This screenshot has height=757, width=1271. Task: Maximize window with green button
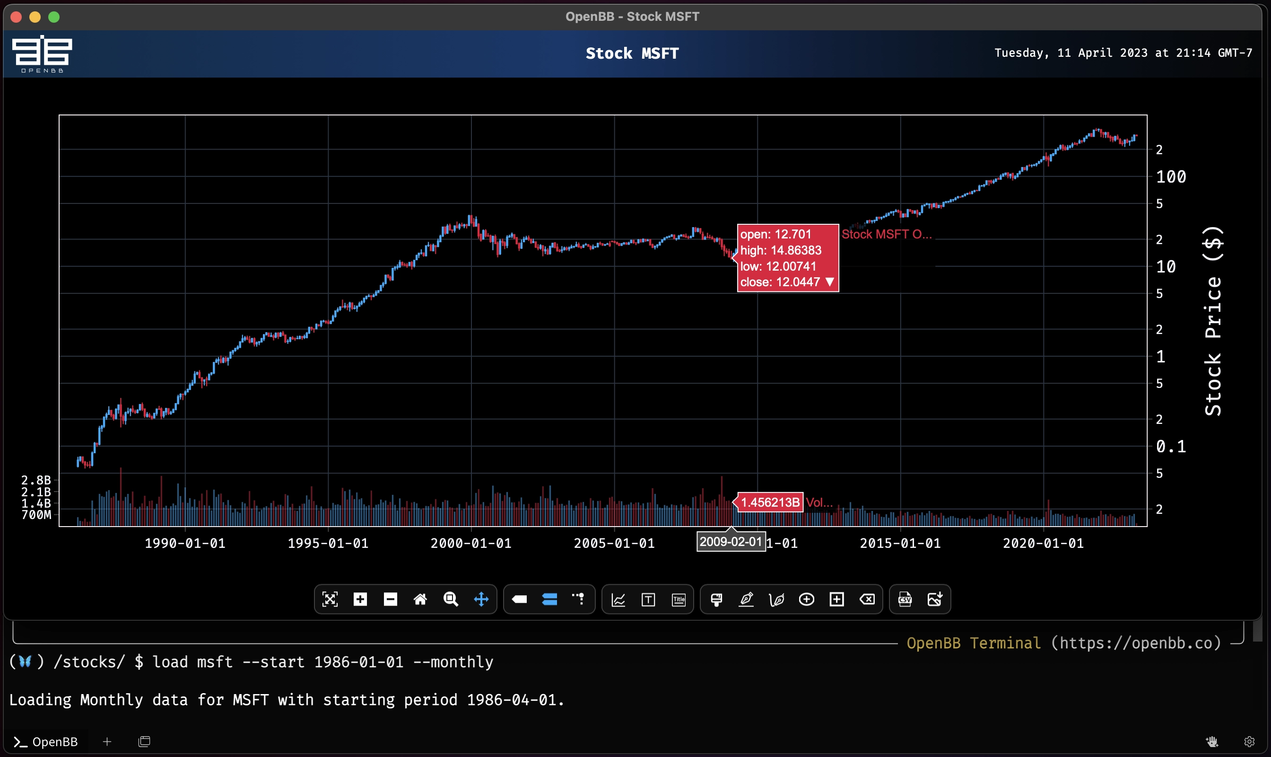click(x=54, y=17)
